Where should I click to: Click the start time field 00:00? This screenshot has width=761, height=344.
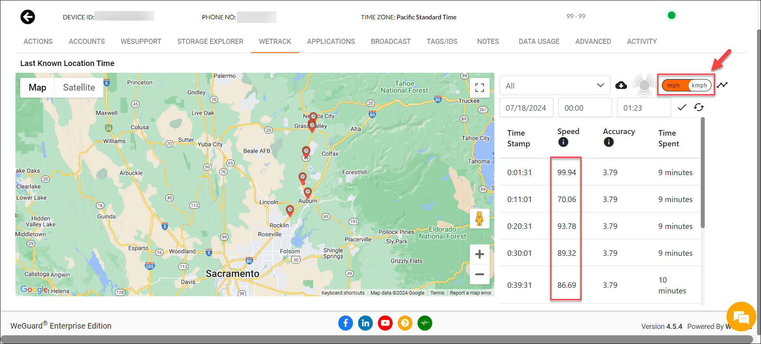tap(585, 108)
